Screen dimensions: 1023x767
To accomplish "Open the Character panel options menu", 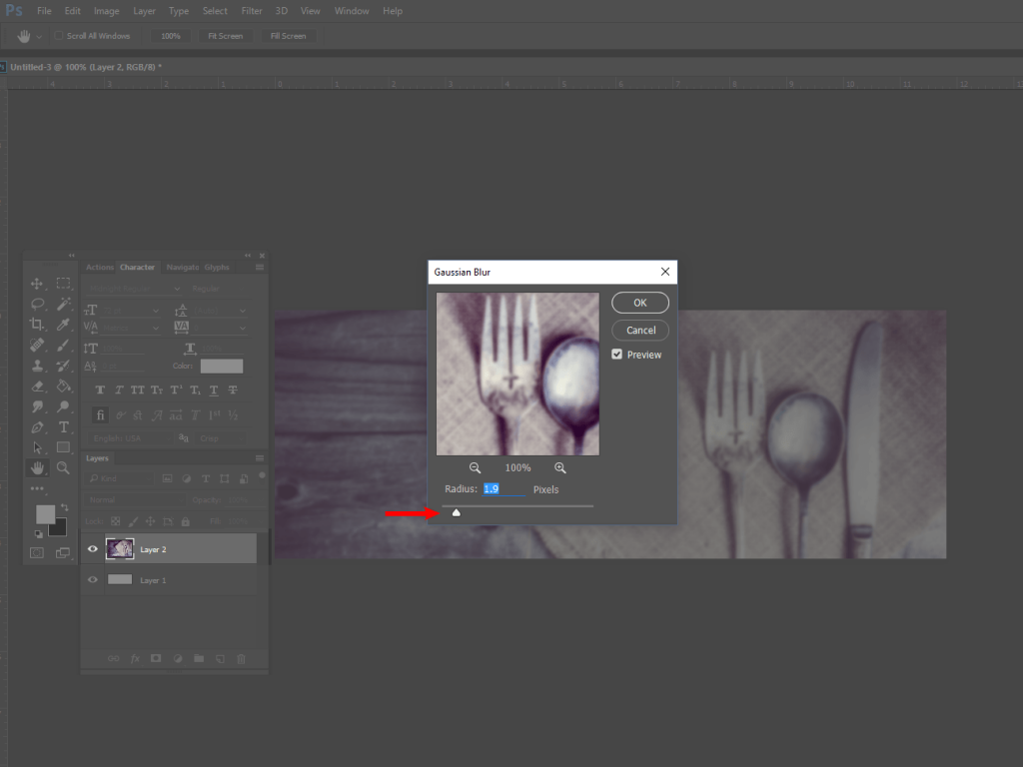I will coord(260,268).
